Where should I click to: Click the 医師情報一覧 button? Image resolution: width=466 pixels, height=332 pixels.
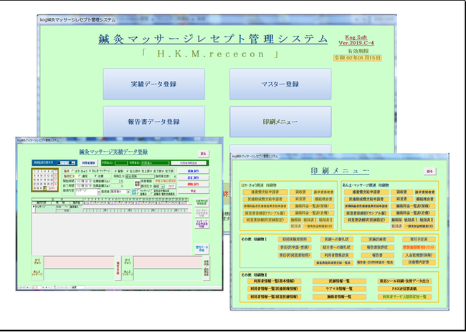pyautogui.click(x=339, y=281)
